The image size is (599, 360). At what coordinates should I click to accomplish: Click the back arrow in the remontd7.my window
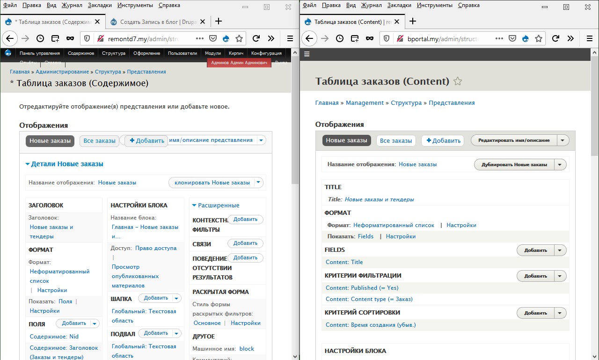(10, 38)
